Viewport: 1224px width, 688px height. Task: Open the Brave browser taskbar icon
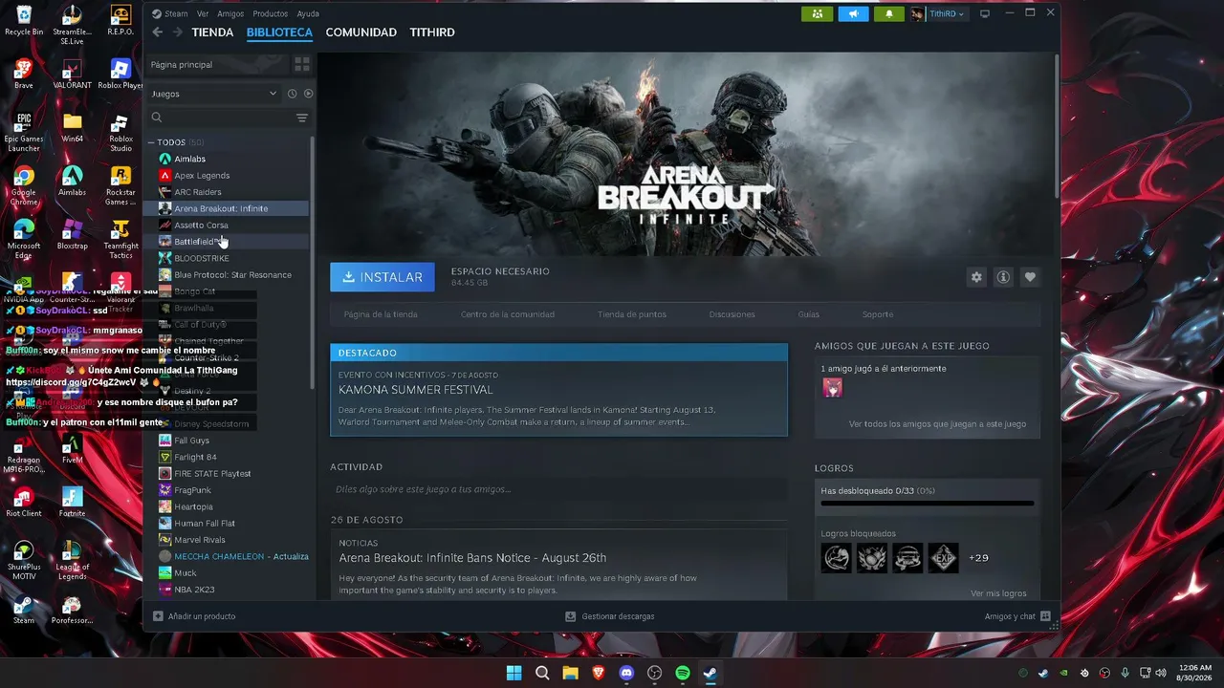(599, 673)
